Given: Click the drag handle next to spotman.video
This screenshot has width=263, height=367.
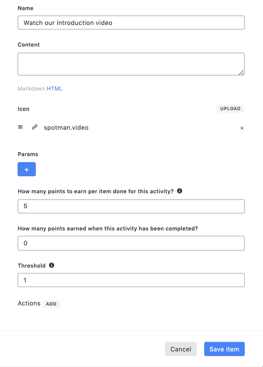Looking at the screenshot, I should tap(20, 127).
